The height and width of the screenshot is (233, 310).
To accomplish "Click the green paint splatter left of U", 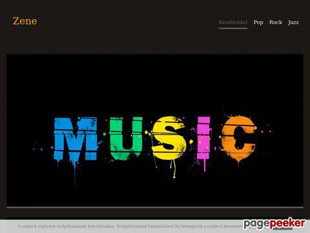I will click(x=105, y=134).
